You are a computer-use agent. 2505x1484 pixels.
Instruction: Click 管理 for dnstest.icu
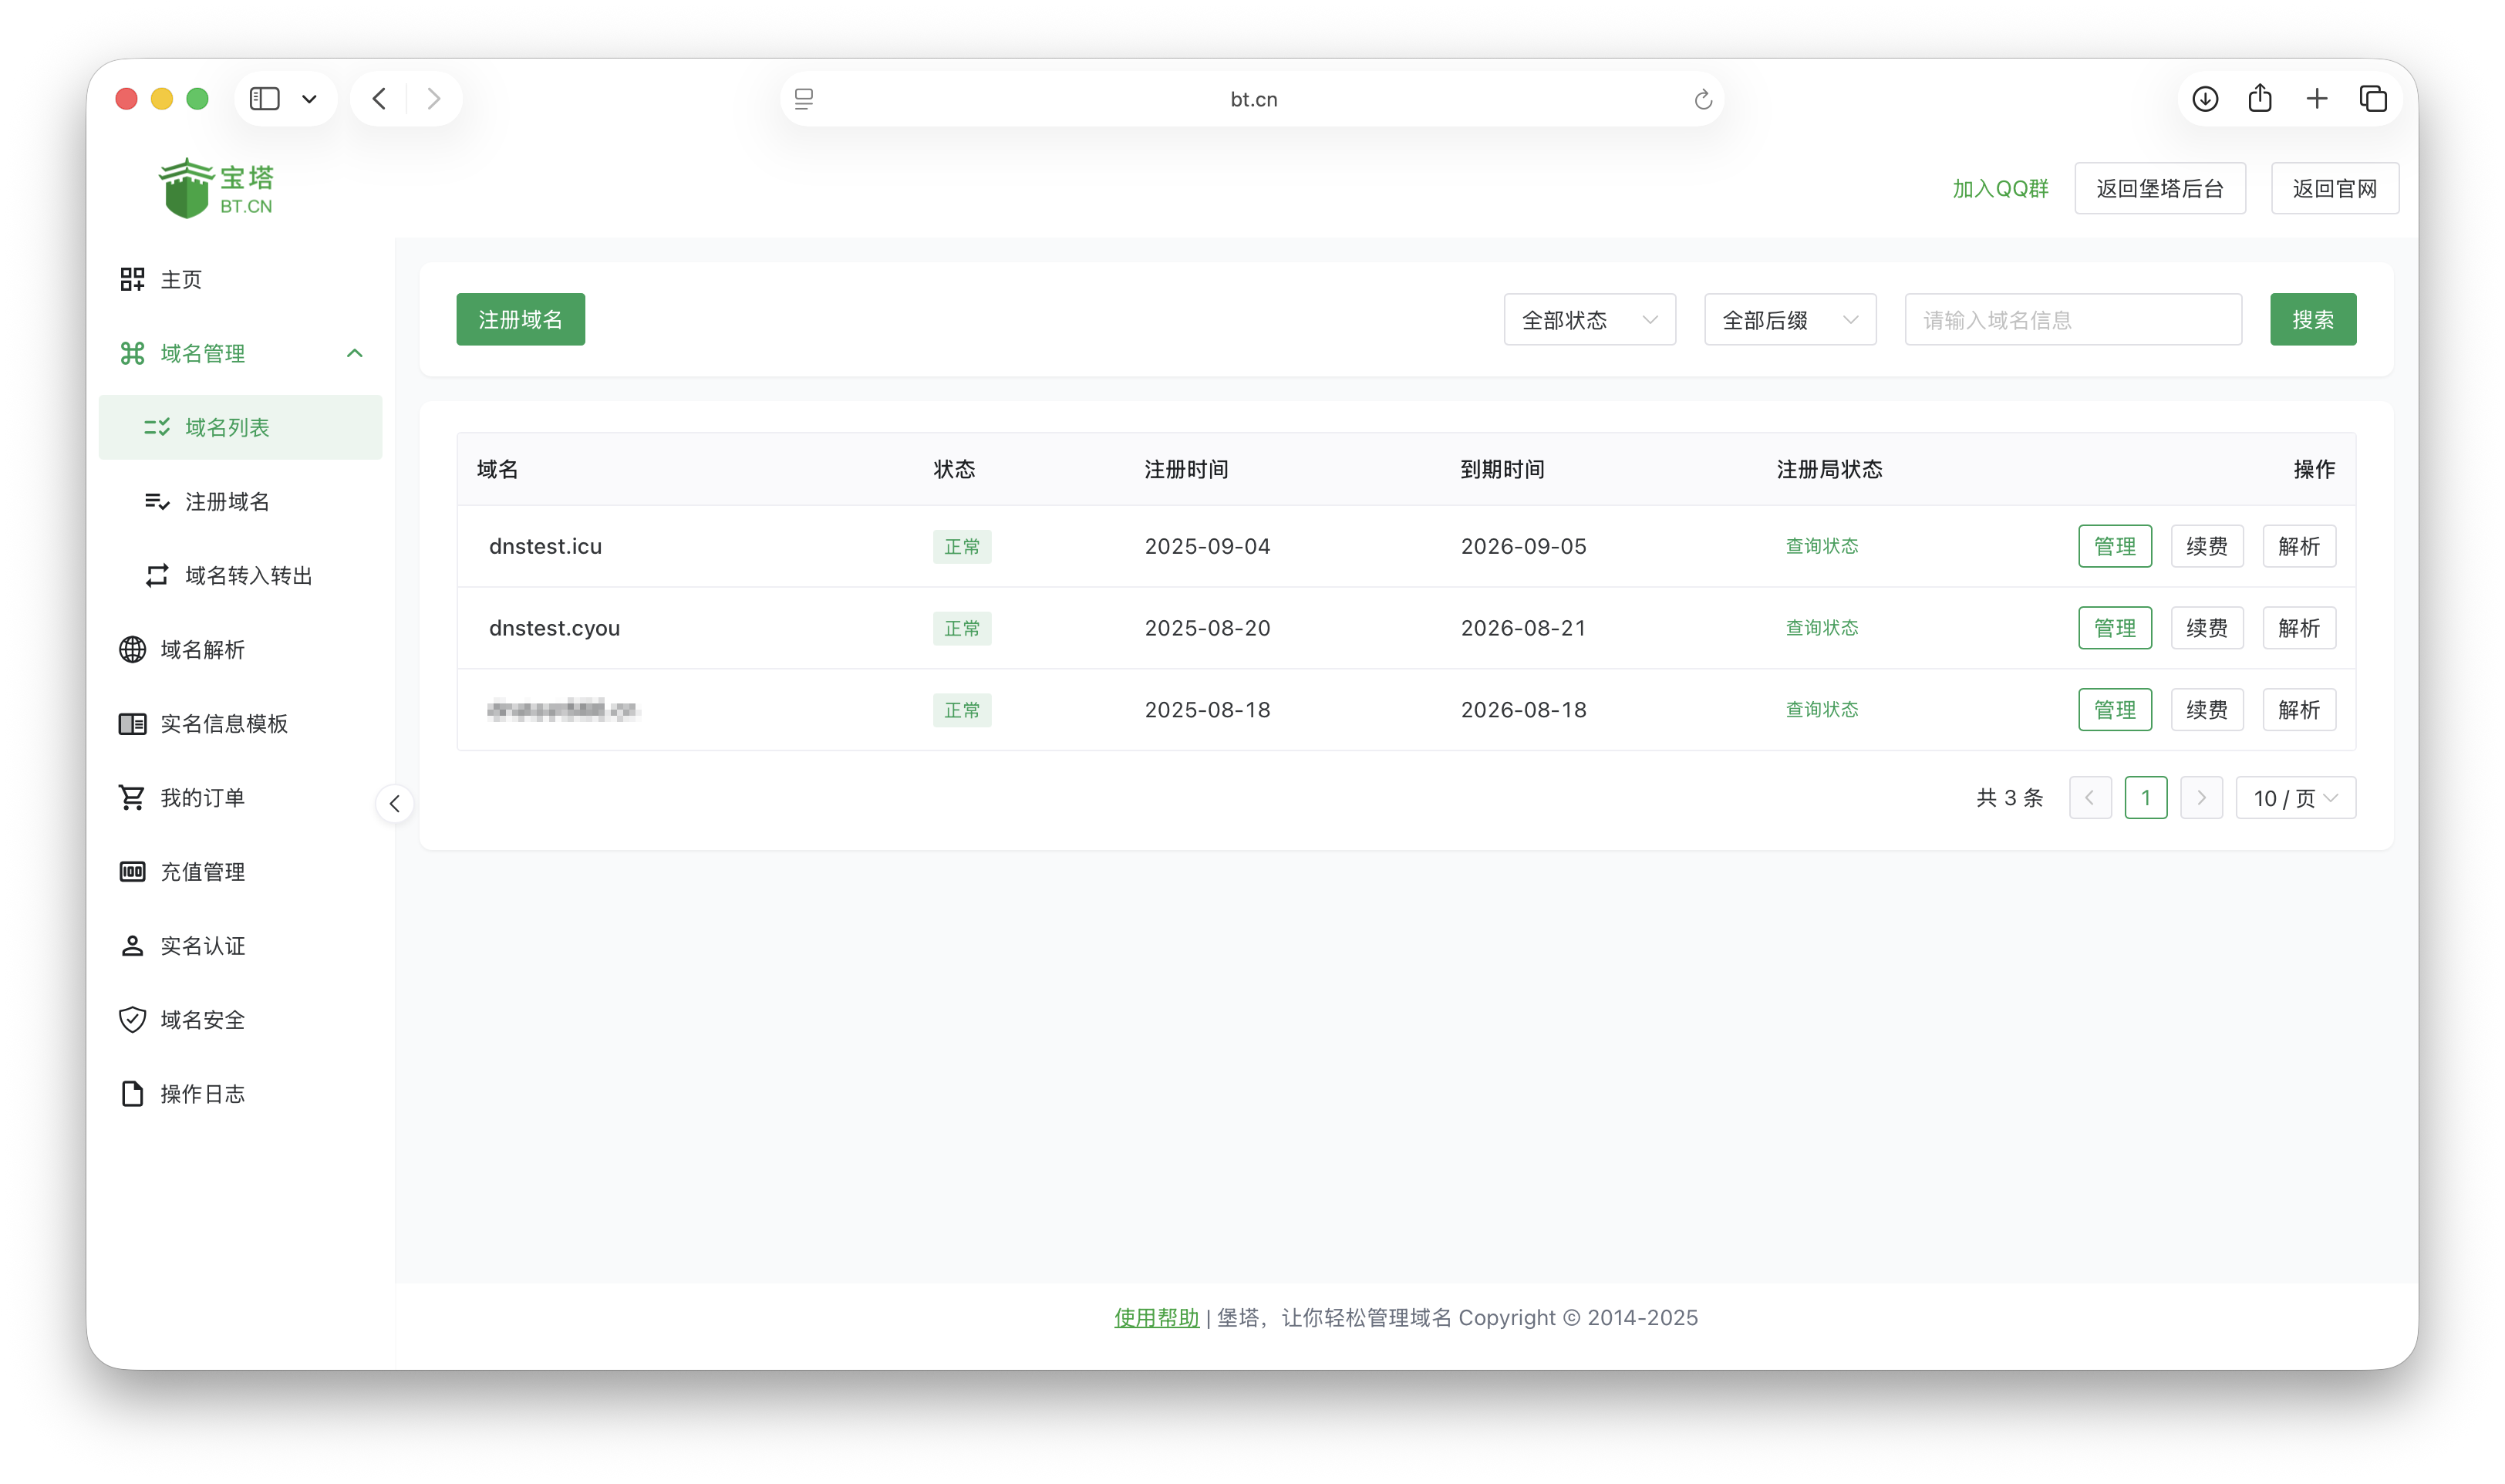coord(2114,547)
